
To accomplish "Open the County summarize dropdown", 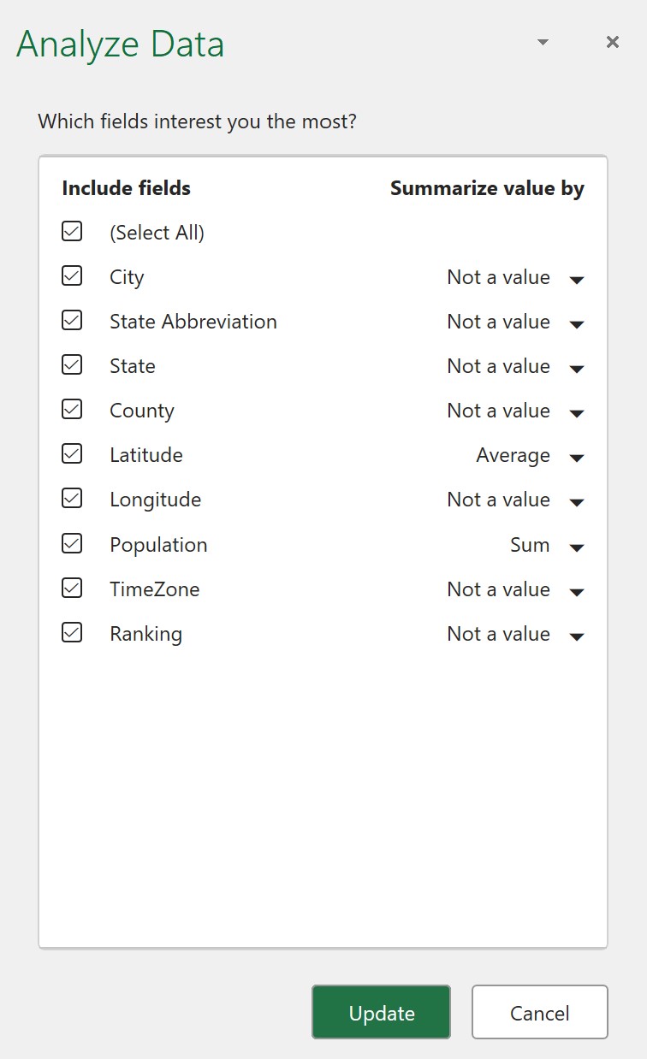I will coord(578,412).
